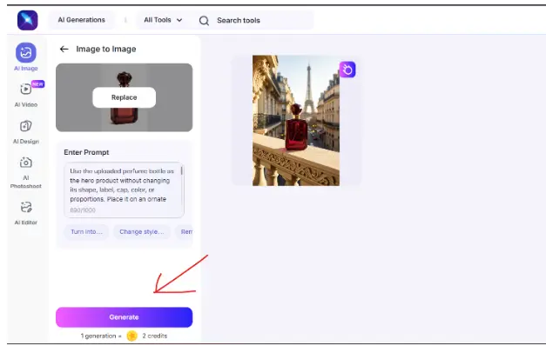Open the AI Photoshoot tool
Image resolution: width=546 pixels, height=346 pixels.
click(x=26, y=172)
